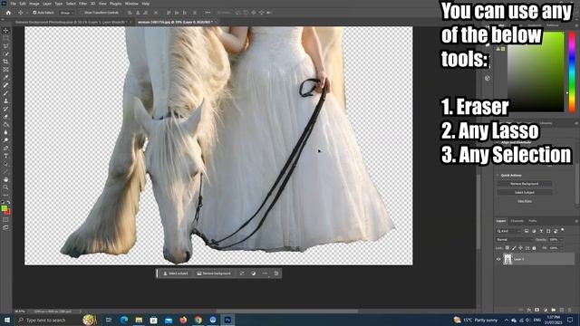
Task: Select the Paint Bucket/Gradient tool
Action: click(x=5, y=124)
